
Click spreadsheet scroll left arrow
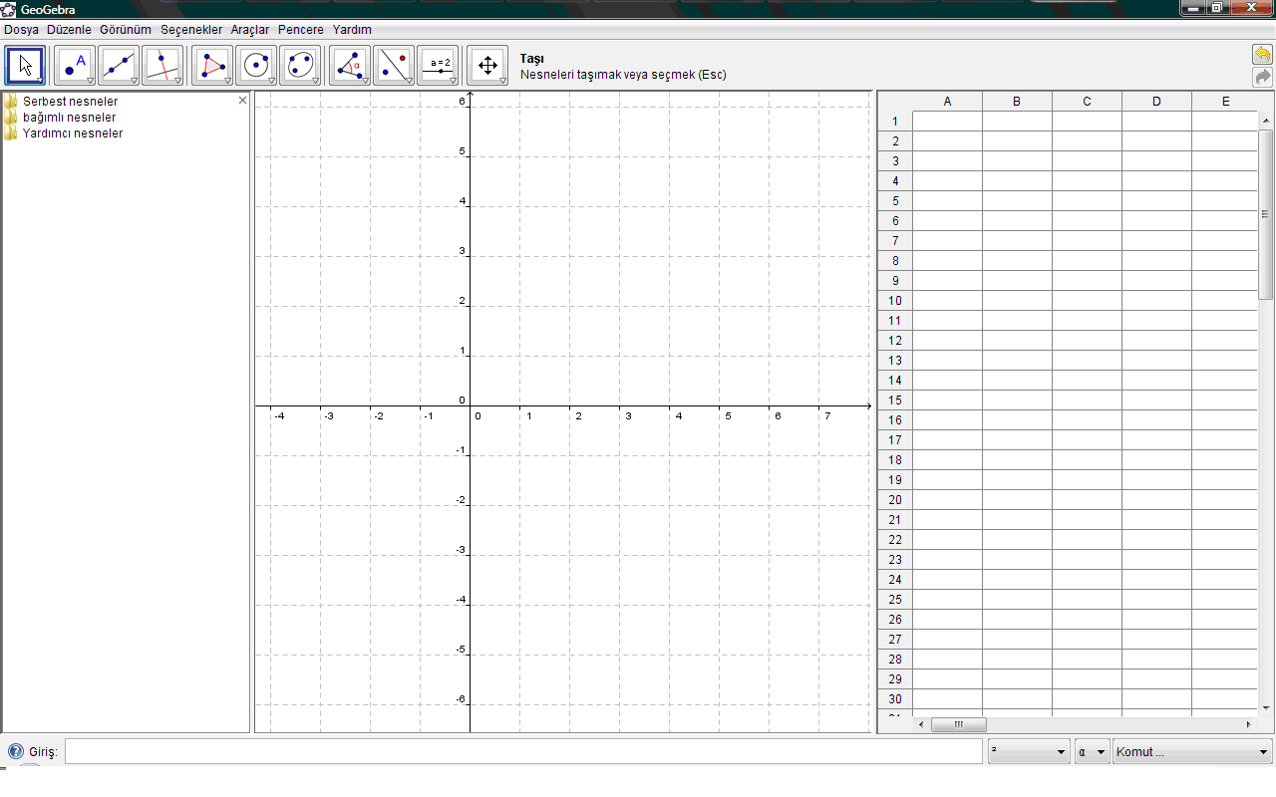tap(920, 724)
